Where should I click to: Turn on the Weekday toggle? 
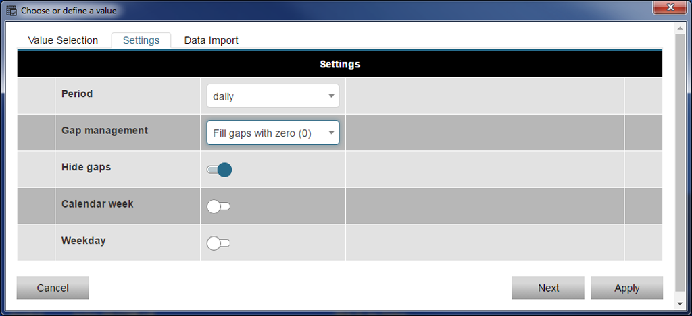(219, 243)
